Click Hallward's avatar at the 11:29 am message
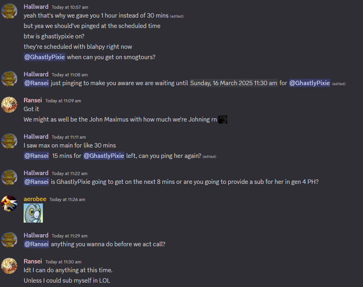Image resolution: width=363 pixels, height=287 pixels. point(9,240)
